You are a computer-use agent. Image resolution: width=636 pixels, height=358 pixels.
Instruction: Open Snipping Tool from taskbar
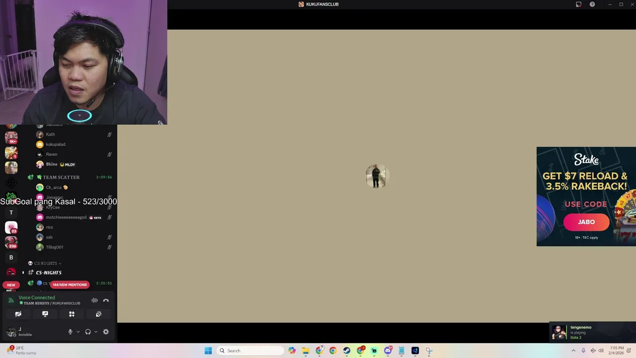click(x=429, y=351)
